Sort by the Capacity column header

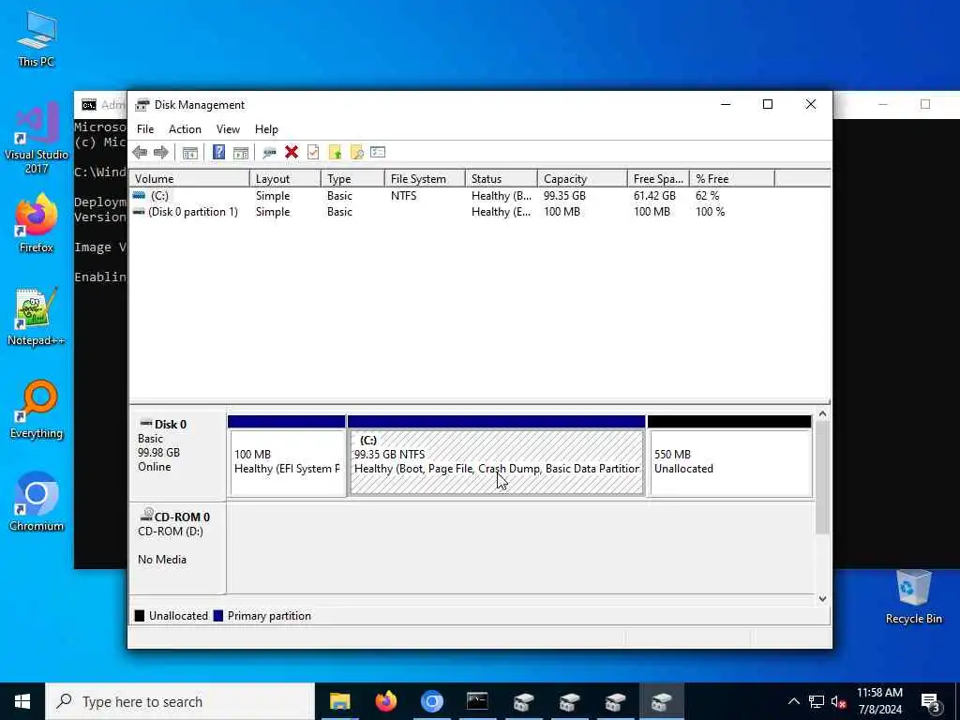pyautogui.click(x=582, y=179)
